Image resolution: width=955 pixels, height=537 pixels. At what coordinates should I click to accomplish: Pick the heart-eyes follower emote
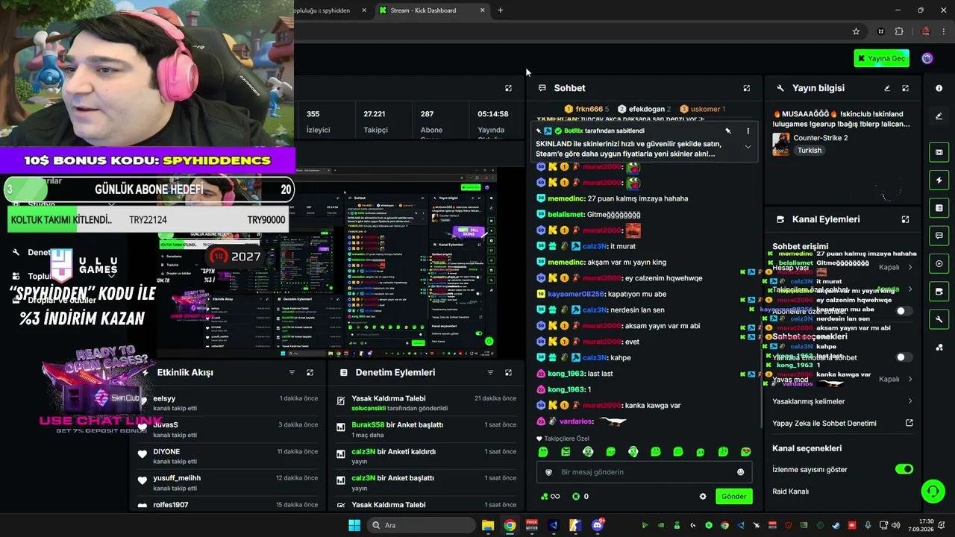point(745,452)
